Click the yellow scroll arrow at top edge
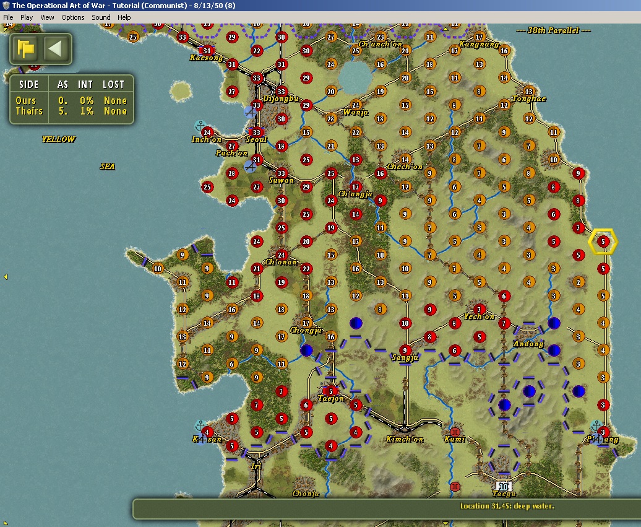 click(445, 29)
